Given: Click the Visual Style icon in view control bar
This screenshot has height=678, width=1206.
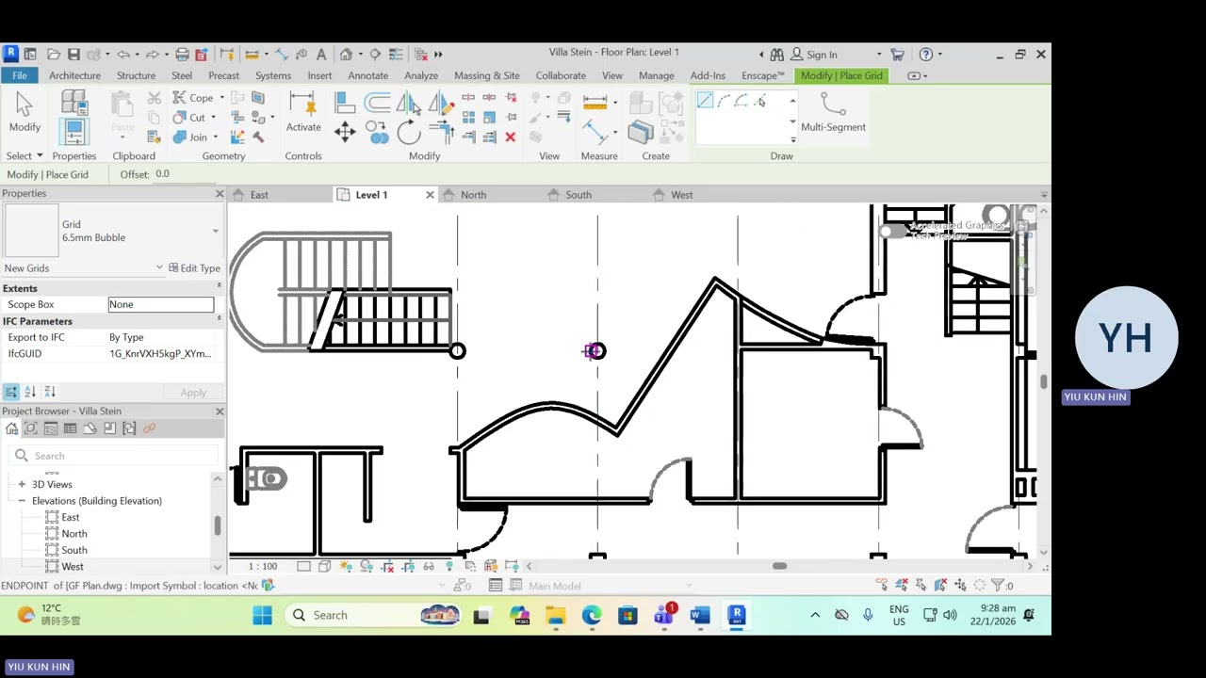Looking at the screenshot, I should click(324, 566).
